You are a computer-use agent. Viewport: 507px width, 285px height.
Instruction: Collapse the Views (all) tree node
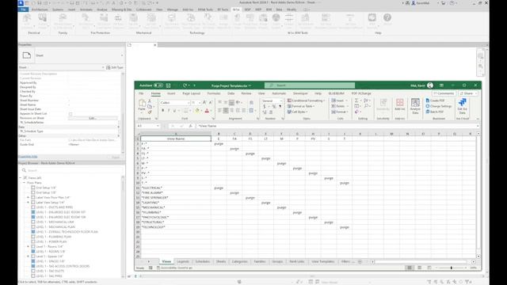point(21,177)
